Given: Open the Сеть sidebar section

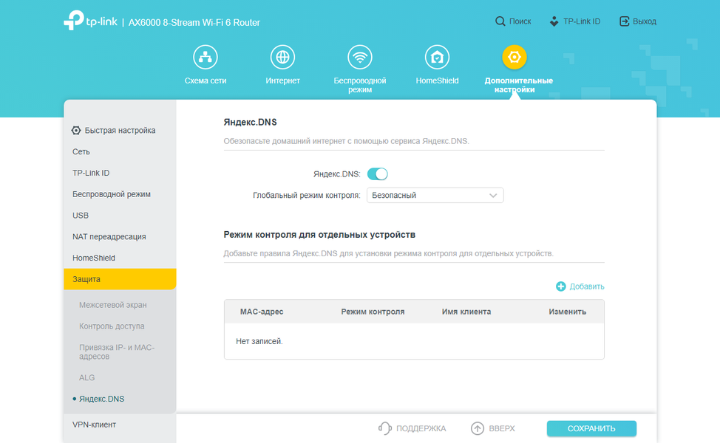Looking at the screenshot, I should point(120,151).
